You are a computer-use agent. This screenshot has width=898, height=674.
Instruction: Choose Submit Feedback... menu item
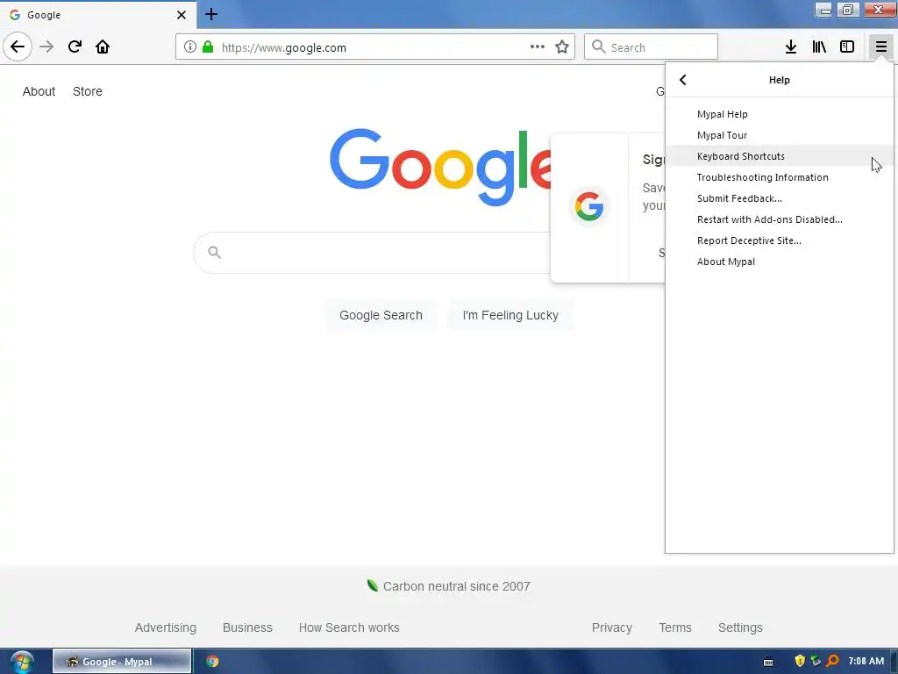pos(779,198)
